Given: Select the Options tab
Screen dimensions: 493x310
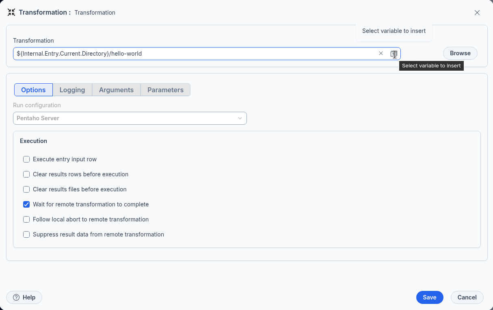Looking at the screenshot, I should tap(33, 90).
